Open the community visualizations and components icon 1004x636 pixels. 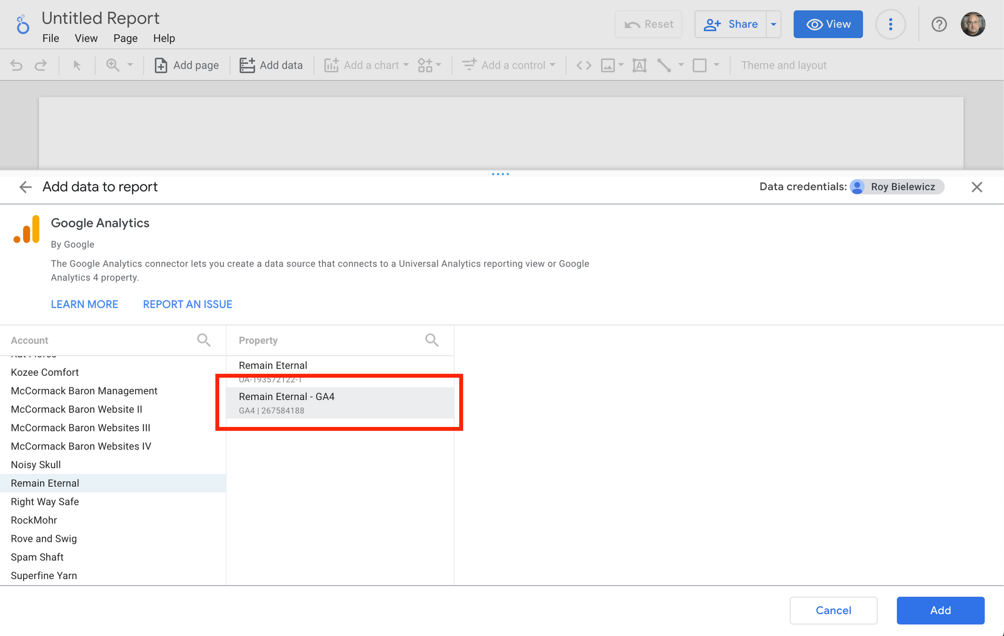coord(429,65)
